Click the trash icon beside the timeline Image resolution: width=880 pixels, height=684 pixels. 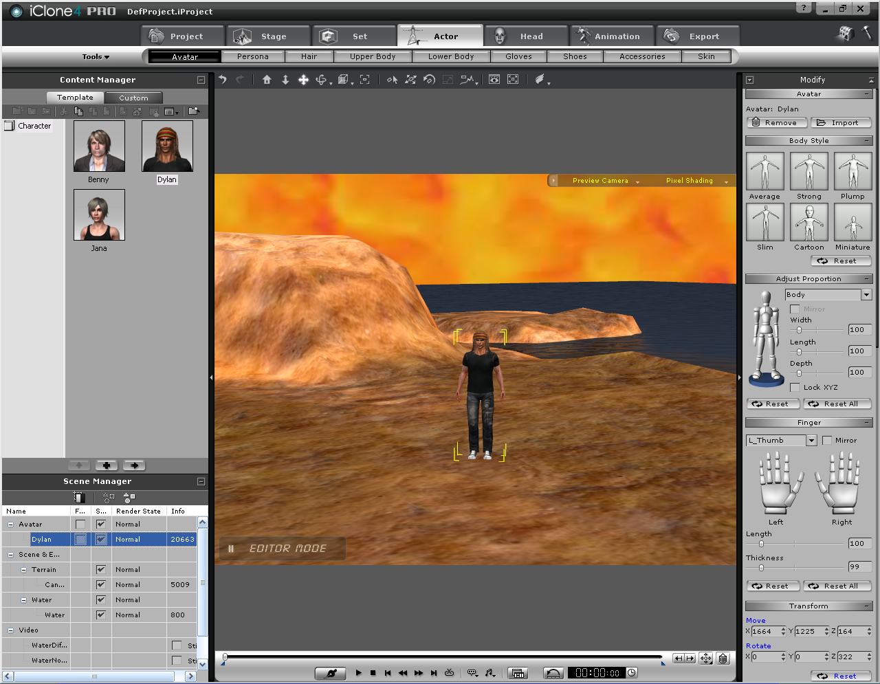coord(723,659)
